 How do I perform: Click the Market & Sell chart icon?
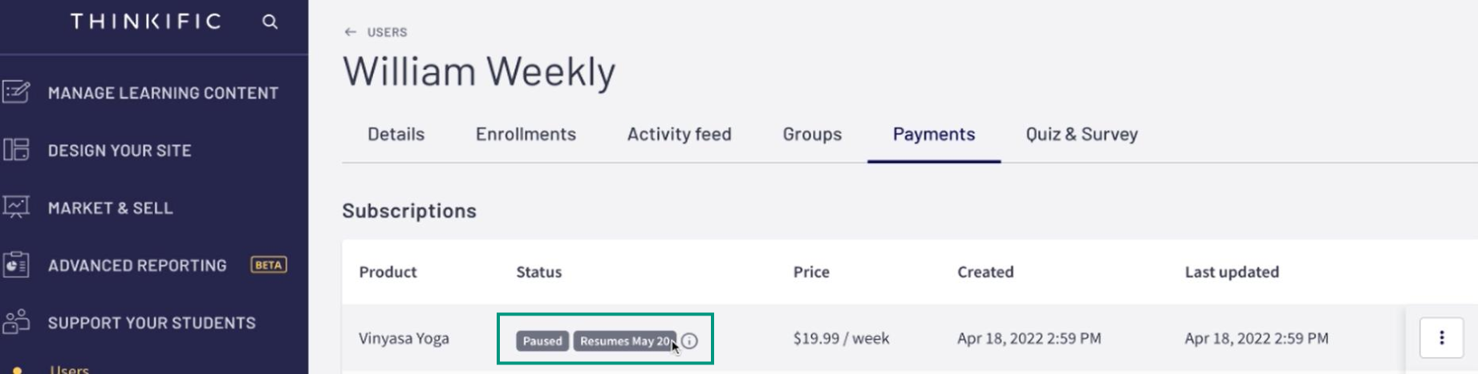17,207
